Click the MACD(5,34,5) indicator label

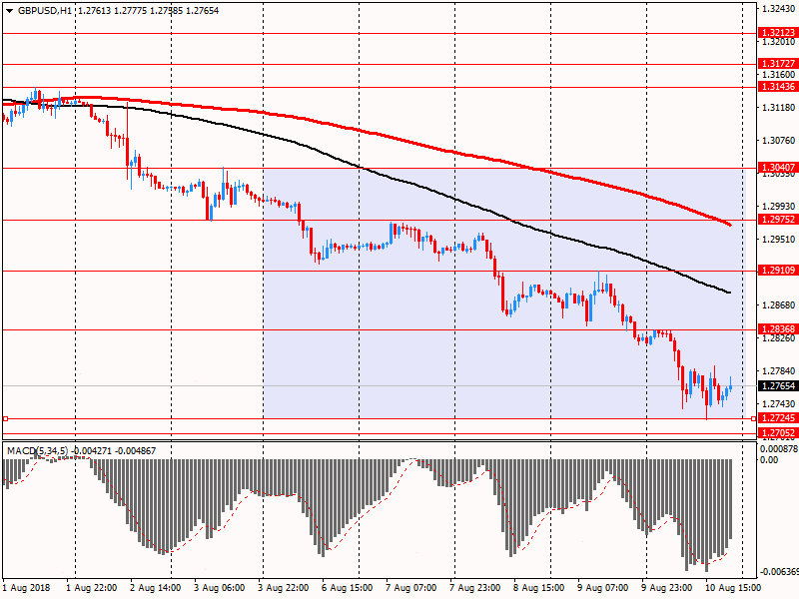pos(37,451)
